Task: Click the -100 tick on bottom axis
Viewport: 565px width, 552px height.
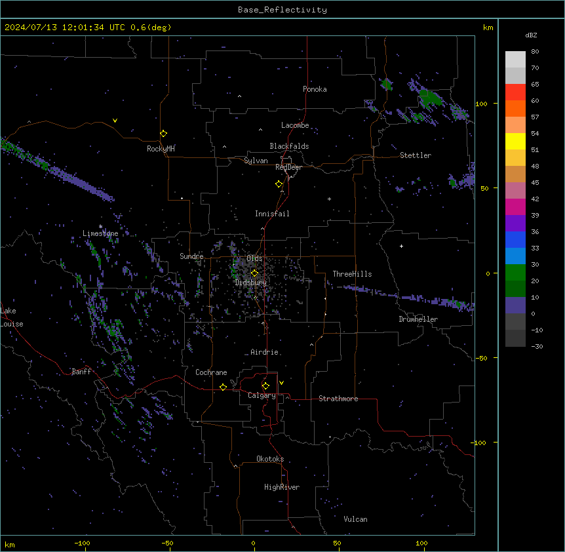Action: coord(82,543)
